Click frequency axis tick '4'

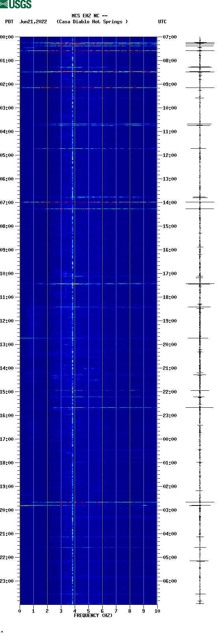(75, 611)
